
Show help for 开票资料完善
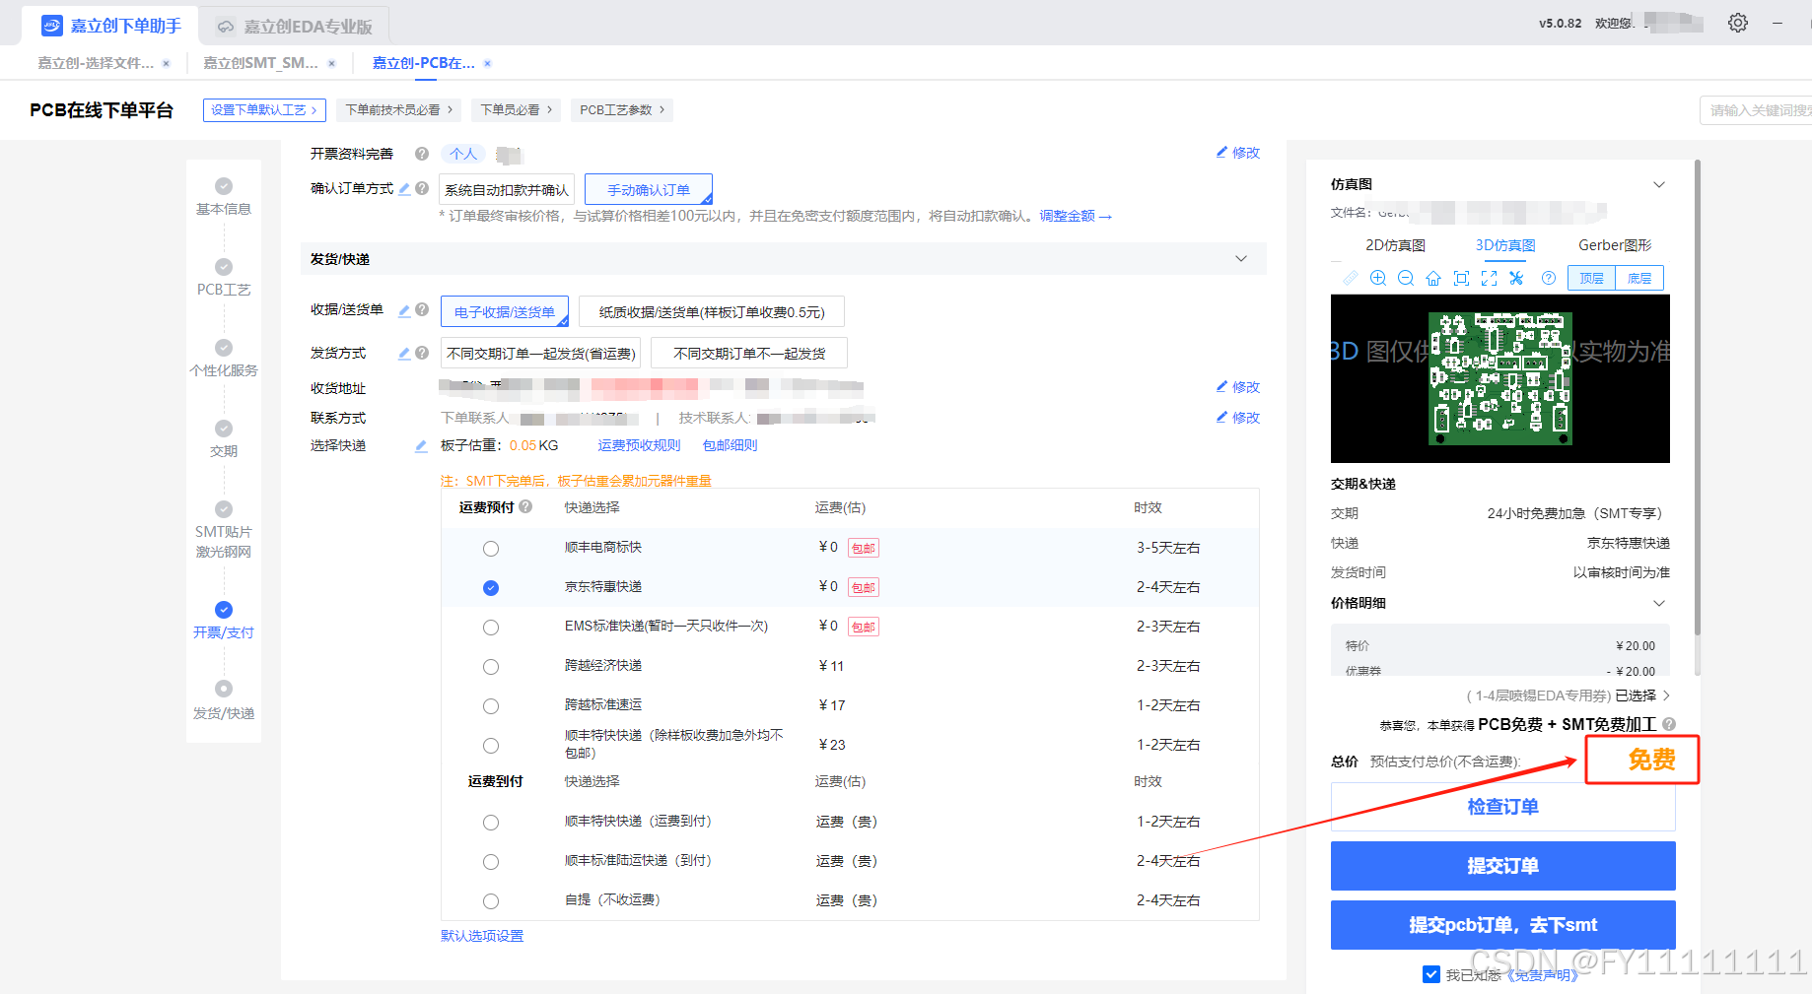(422, 154)
